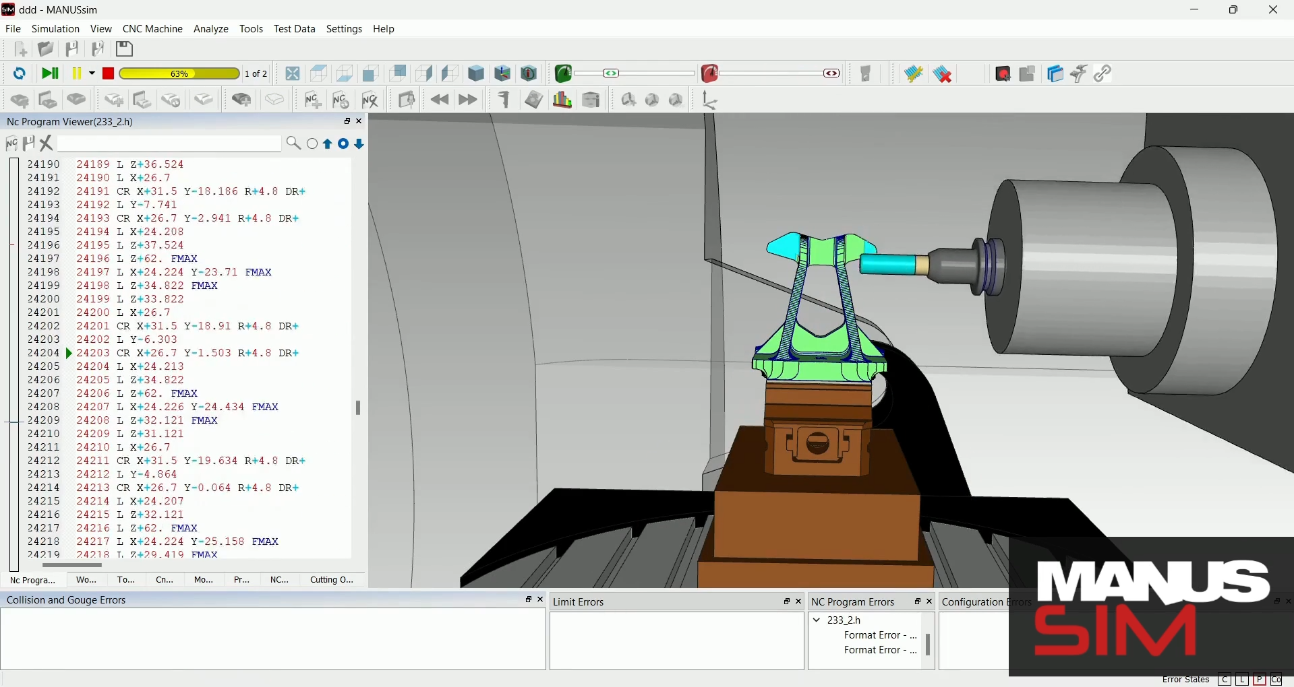The height and width of the screenshot is (687, 1294).
Task: Switch to the Cutting O... tab
Action: [331, 579]
